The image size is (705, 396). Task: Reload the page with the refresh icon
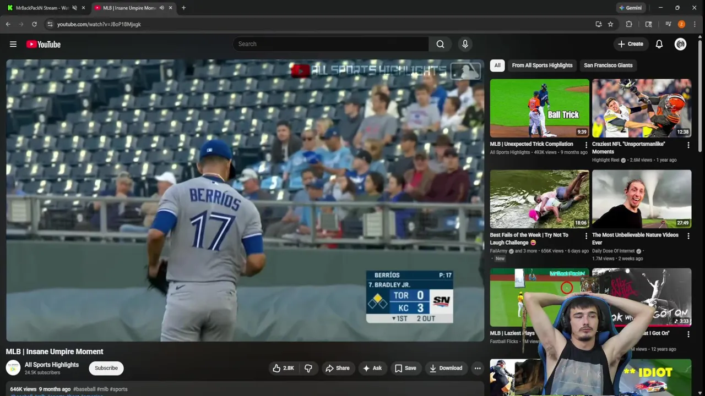coord(34,24)
